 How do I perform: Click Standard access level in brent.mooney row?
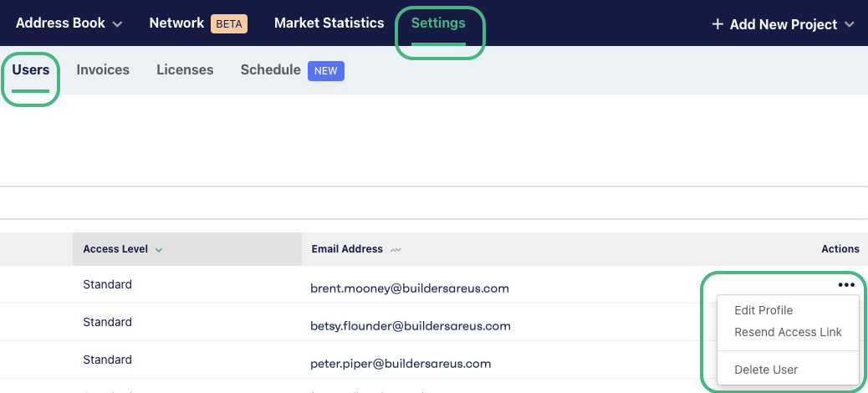[107, 284]
